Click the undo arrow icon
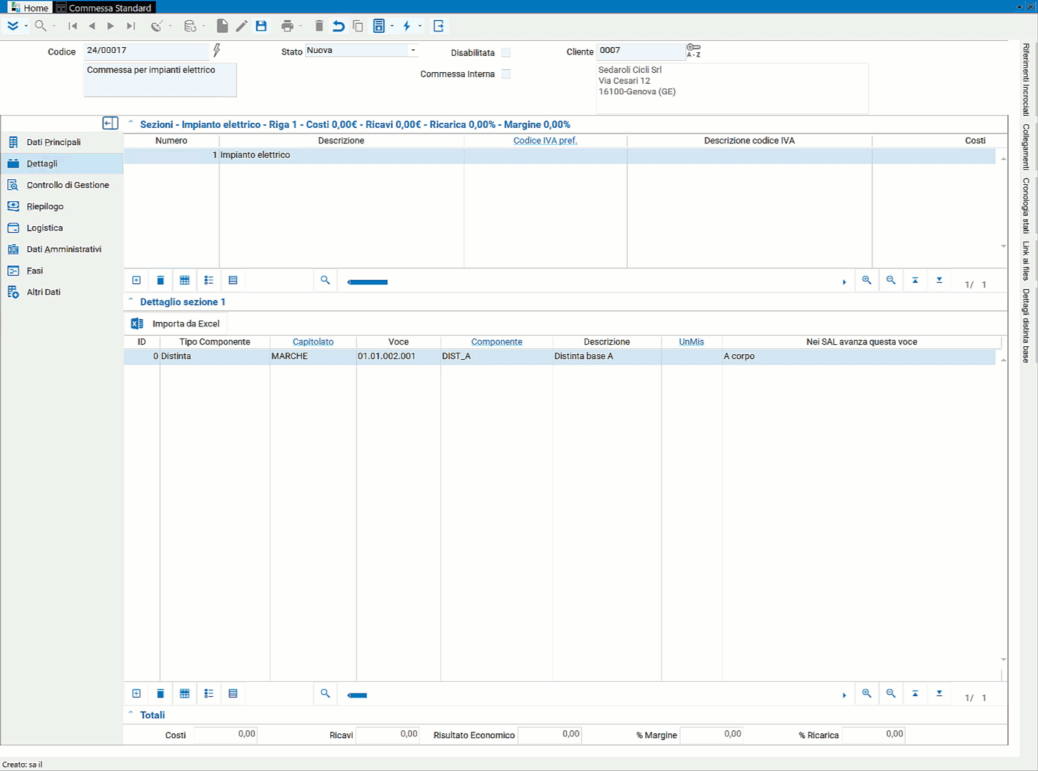This screenshot has width=1038, height=771. [x=339, y=26]
